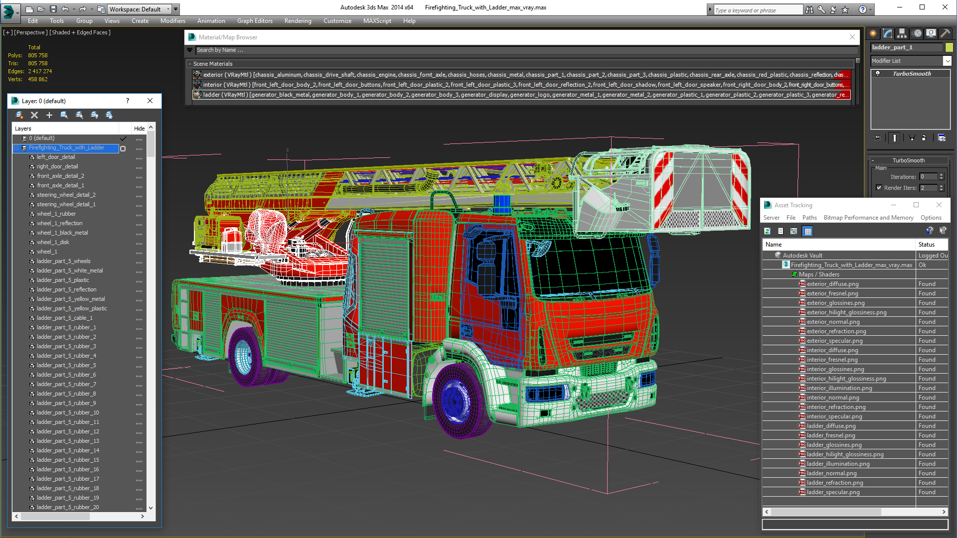Click the Save File disk icon

[53, 9]
